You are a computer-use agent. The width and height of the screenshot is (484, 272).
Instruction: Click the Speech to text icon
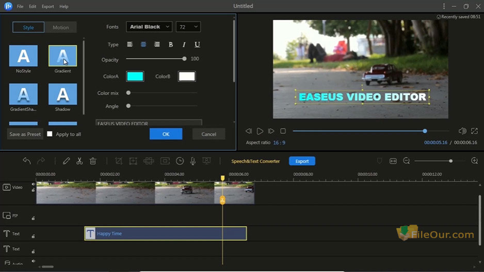click(206, 161)
